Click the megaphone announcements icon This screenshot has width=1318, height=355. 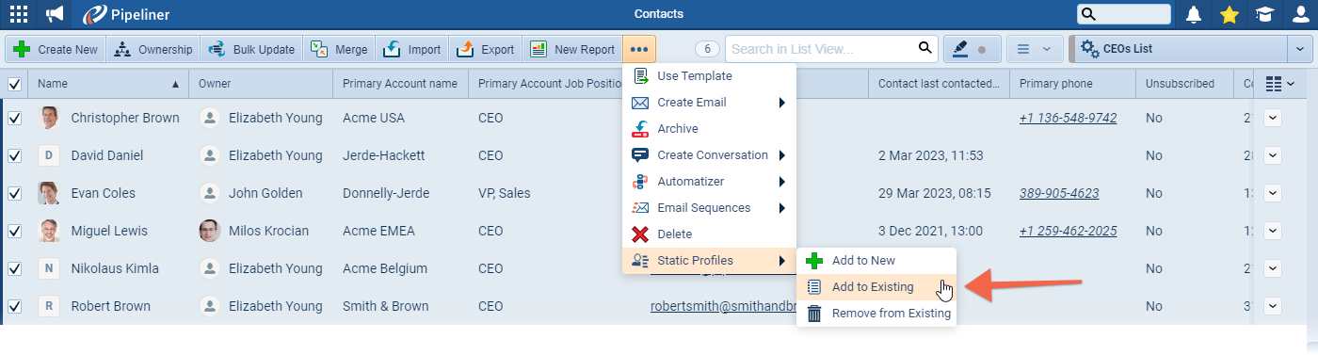click(x=55, y=14)
